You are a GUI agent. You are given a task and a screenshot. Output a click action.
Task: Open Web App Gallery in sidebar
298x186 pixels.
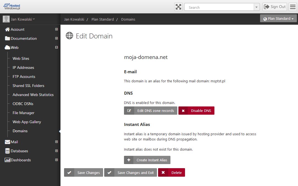(x=27, y=122)
